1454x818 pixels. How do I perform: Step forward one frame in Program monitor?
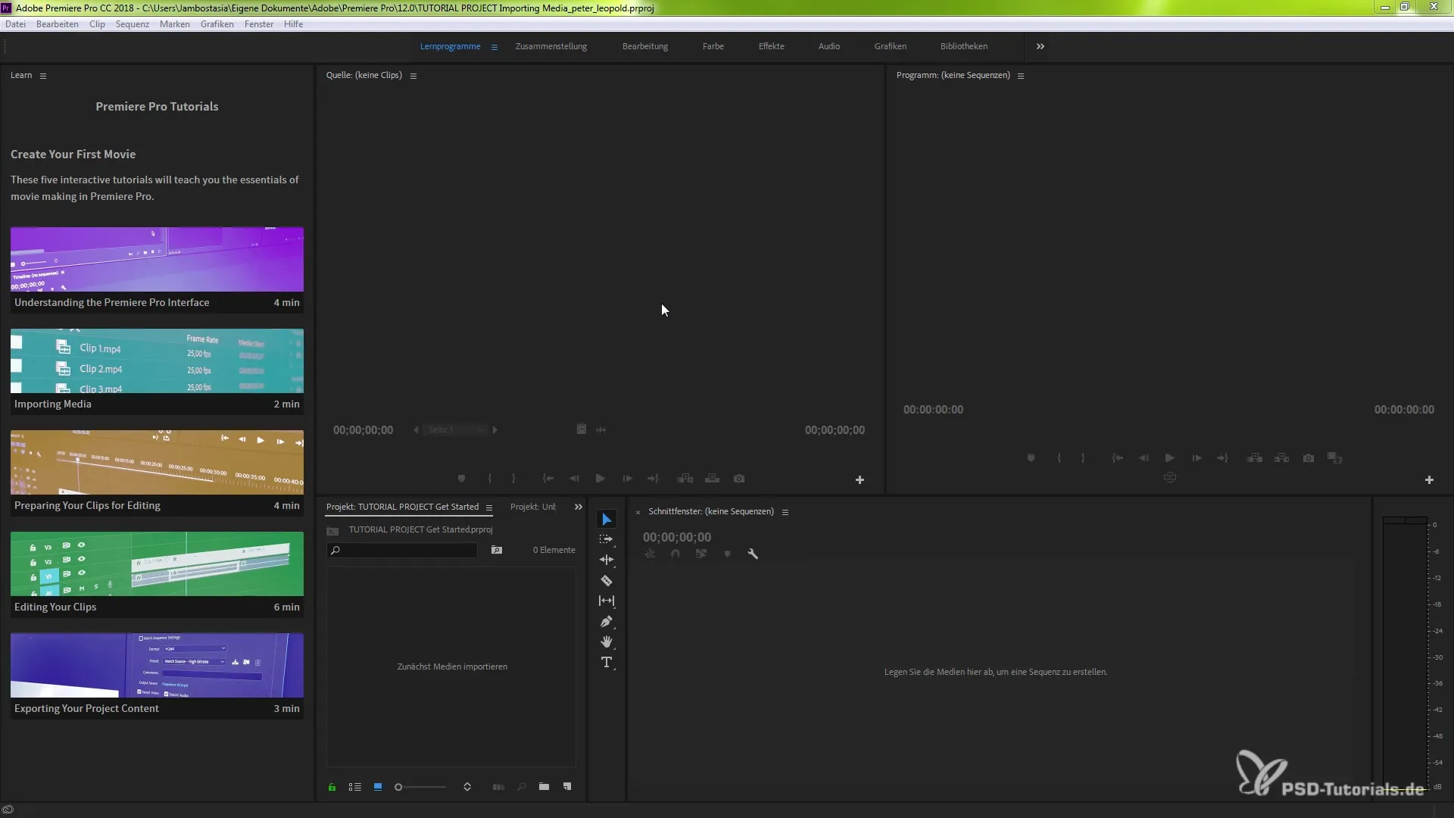1197,458
